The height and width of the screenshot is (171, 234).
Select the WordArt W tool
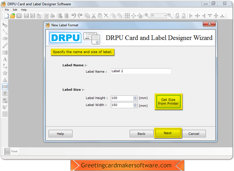point(5,107)
